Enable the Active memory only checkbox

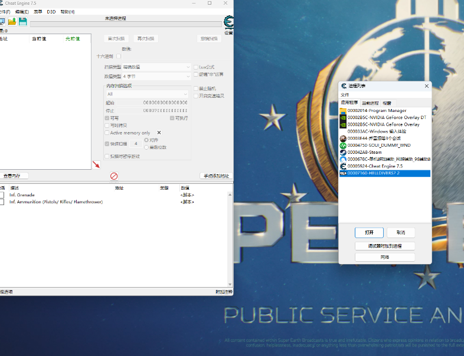(107, 133)
